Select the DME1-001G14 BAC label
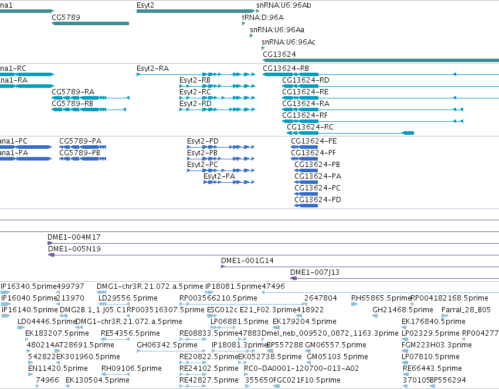The width and height of the screenshot is (499, 389). pyautogui.click(x=247, y=261)
